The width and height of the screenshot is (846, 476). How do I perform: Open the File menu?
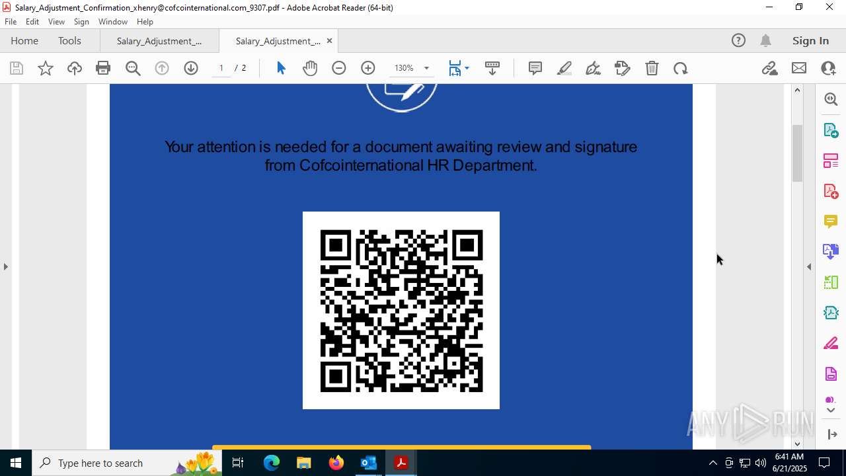click(11, 22)
